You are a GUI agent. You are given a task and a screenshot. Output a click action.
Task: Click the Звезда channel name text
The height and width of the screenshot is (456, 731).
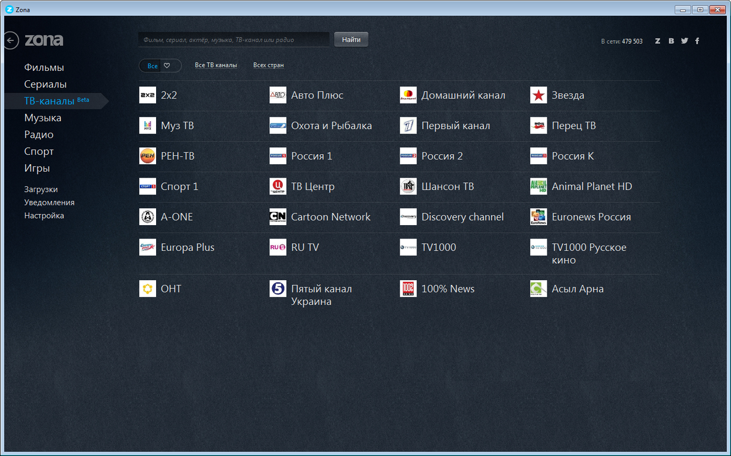coord(568,95)
